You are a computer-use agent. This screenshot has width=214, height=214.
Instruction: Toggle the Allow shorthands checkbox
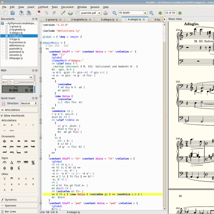[2, 116]
